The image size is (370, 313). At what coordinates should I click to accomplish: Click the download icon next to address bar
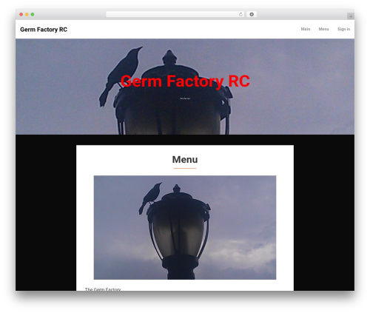pos(252,14)
